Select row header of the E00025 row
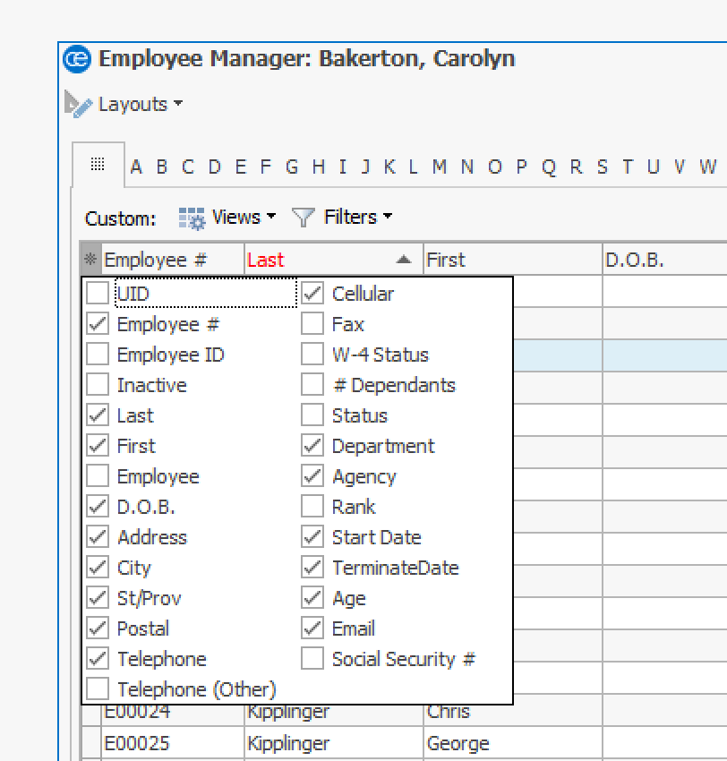 [x=90, y=742]
